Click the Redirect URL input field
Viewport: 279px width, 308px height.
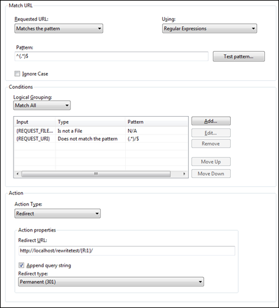(127, 251)
